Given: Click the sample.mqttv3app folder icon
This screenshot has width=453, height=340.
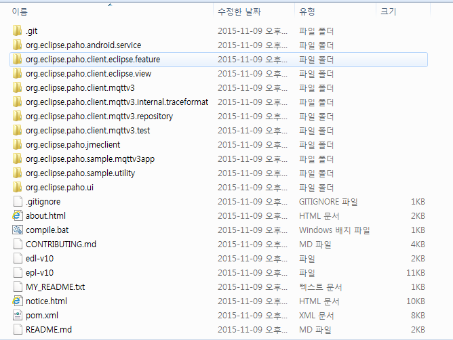Looking at the screenshot, I should [x=18, y=158].
